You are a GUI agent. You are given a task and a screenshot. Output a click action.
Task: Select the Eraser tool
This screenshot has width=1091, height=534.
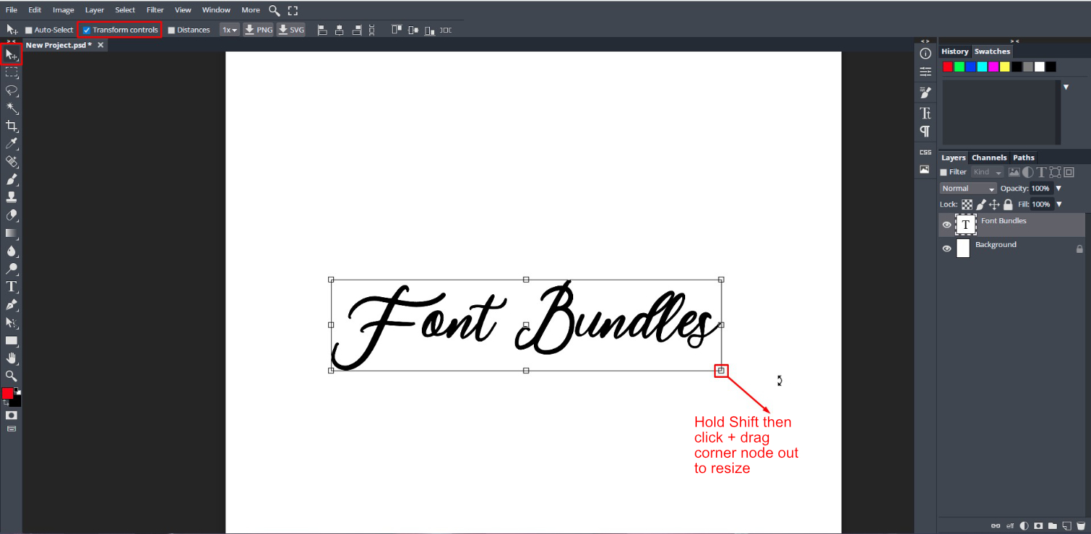point(12,215)
